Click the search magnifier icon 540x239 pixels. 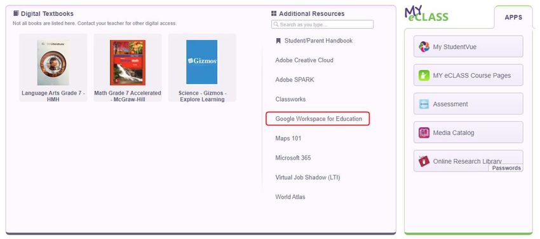click(276, 24)
